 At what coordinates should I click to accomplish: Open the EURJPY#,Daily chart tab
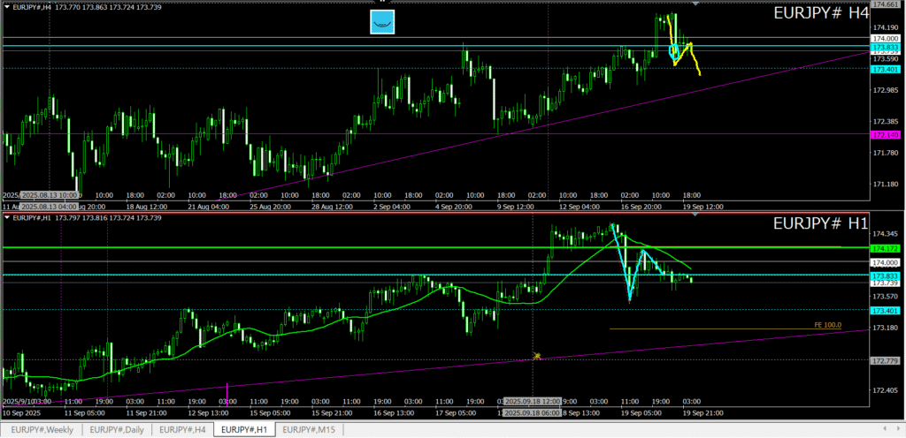(x=118, y=429)
